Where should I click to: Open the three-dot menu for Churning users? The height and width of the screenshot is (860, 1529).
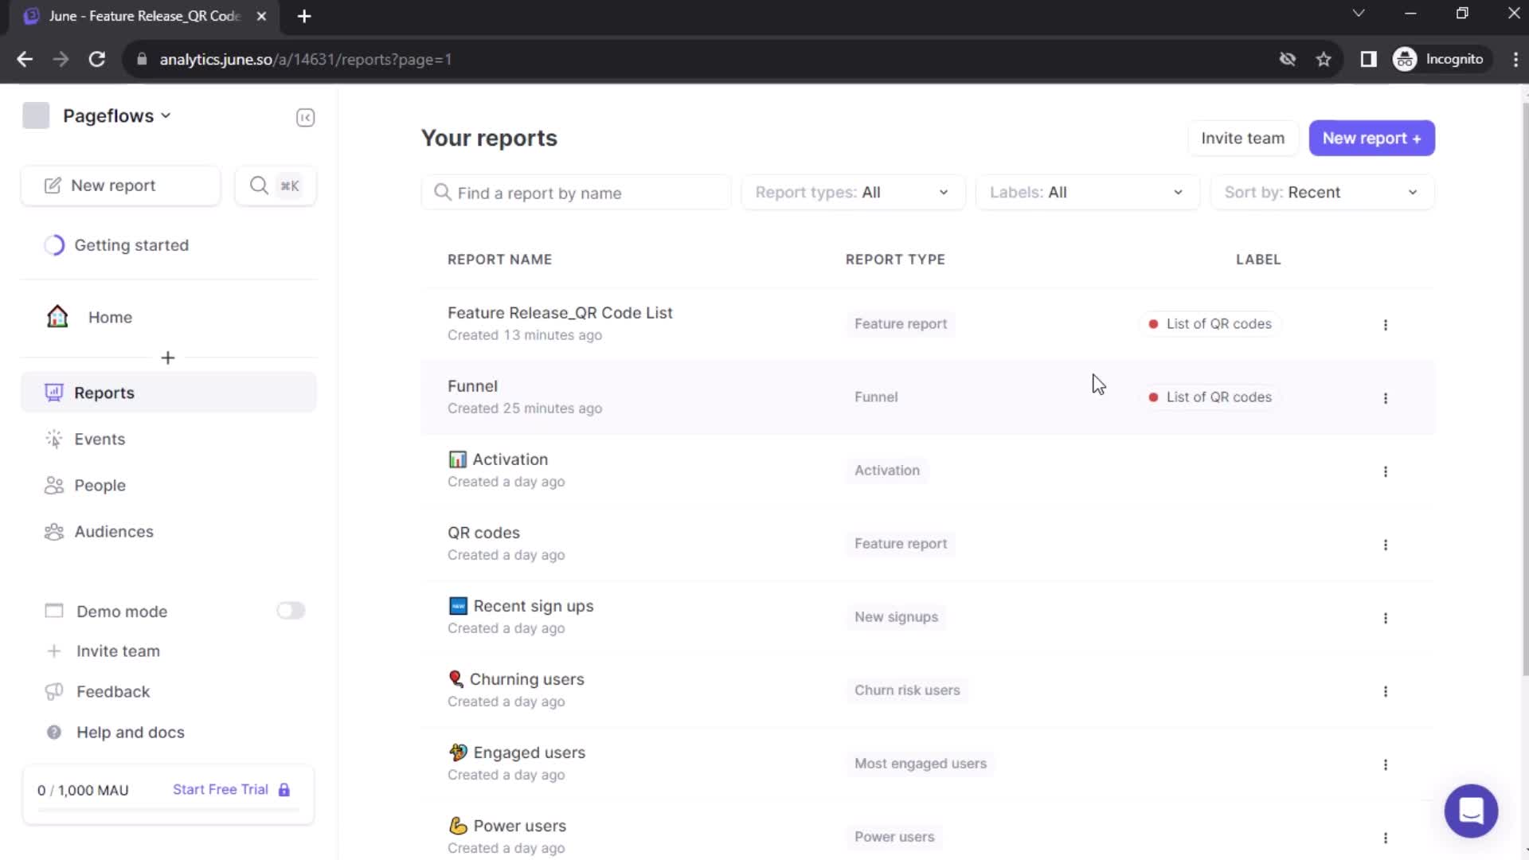tap(1385, 691)
